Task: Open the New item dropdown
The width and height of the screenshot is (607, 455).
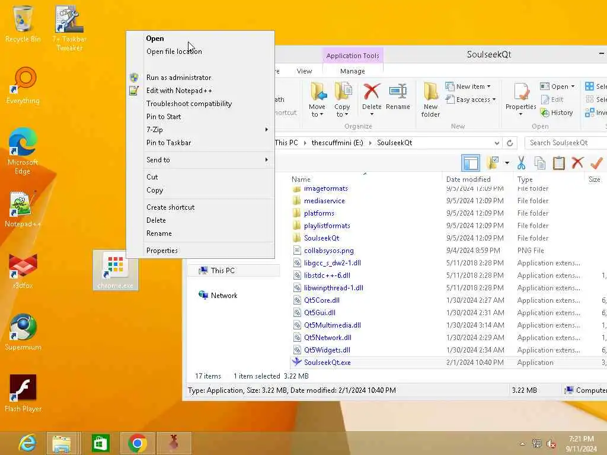Action: pyautogui.click(x=468, y=86)
